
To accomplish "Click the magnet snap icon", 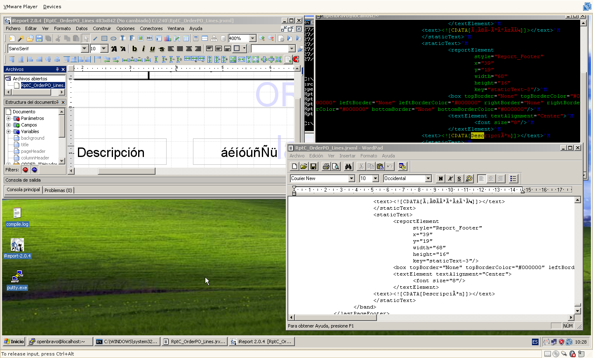I will (x=296, y=59).
